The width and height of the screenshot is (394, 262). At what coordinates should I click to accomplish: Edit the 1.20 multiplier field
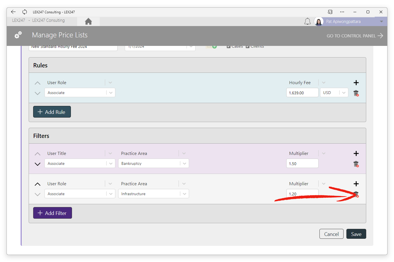point(302,194)
